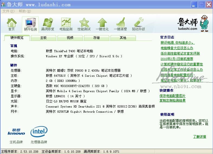
Task: Open link 出现未正常工作设备该怎么办
Action: (182, 70)
